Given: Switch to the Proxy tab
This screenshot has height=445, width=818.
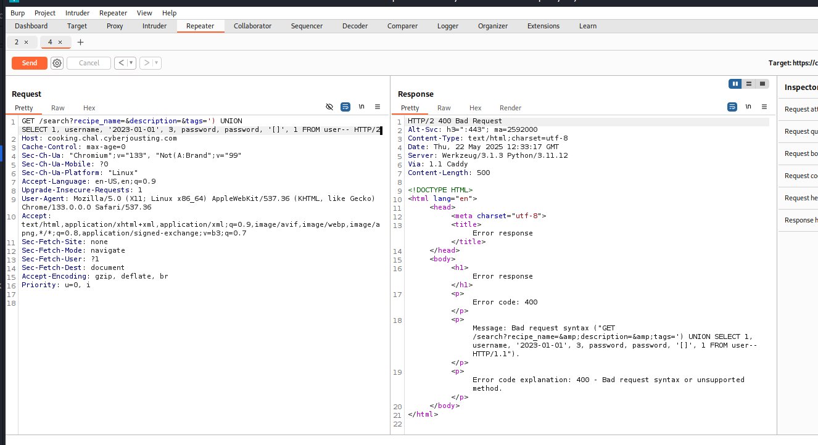Looking at the screenshot, I should (115, 26).
